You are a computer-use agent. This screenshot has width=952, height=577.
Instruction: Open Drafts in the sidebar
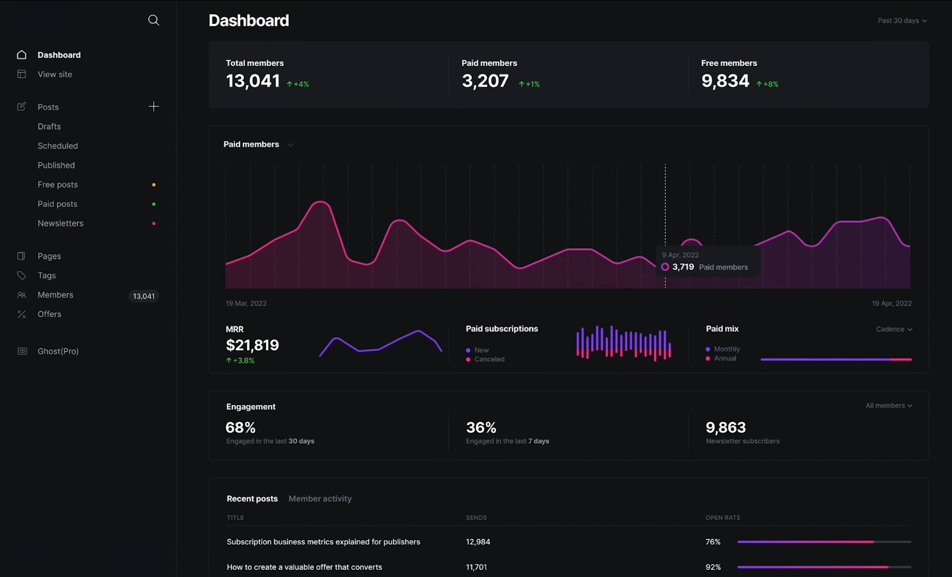point(49,127)
